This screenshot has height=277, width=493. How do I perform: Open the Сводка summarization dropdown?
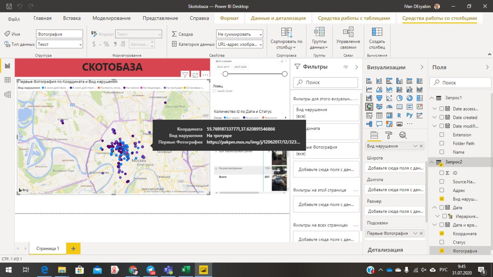[x=240, y=34]
